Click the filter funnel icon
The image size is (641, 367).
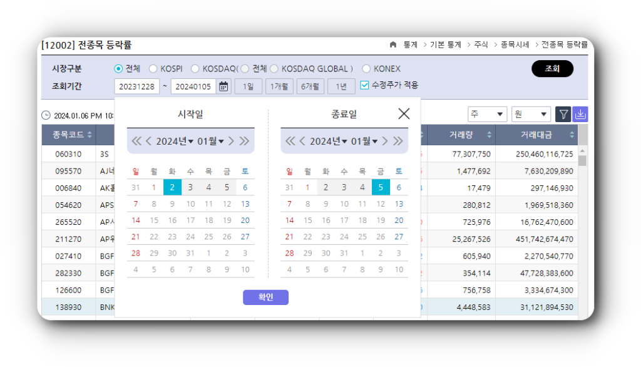563,114
